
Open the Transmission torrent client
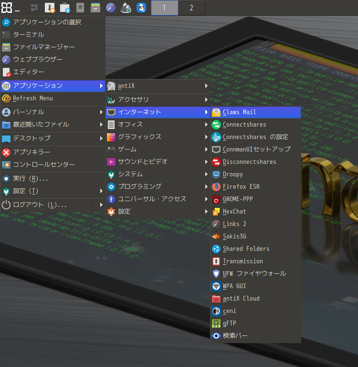[242, 261]
